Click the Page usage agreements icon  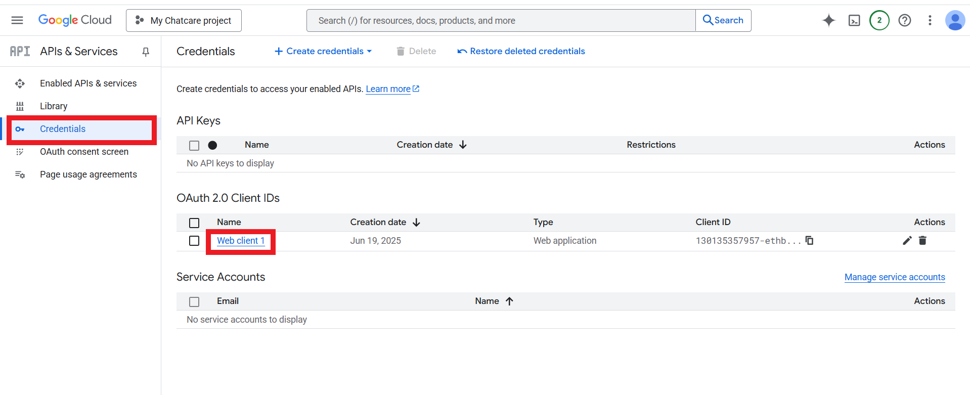20,174
